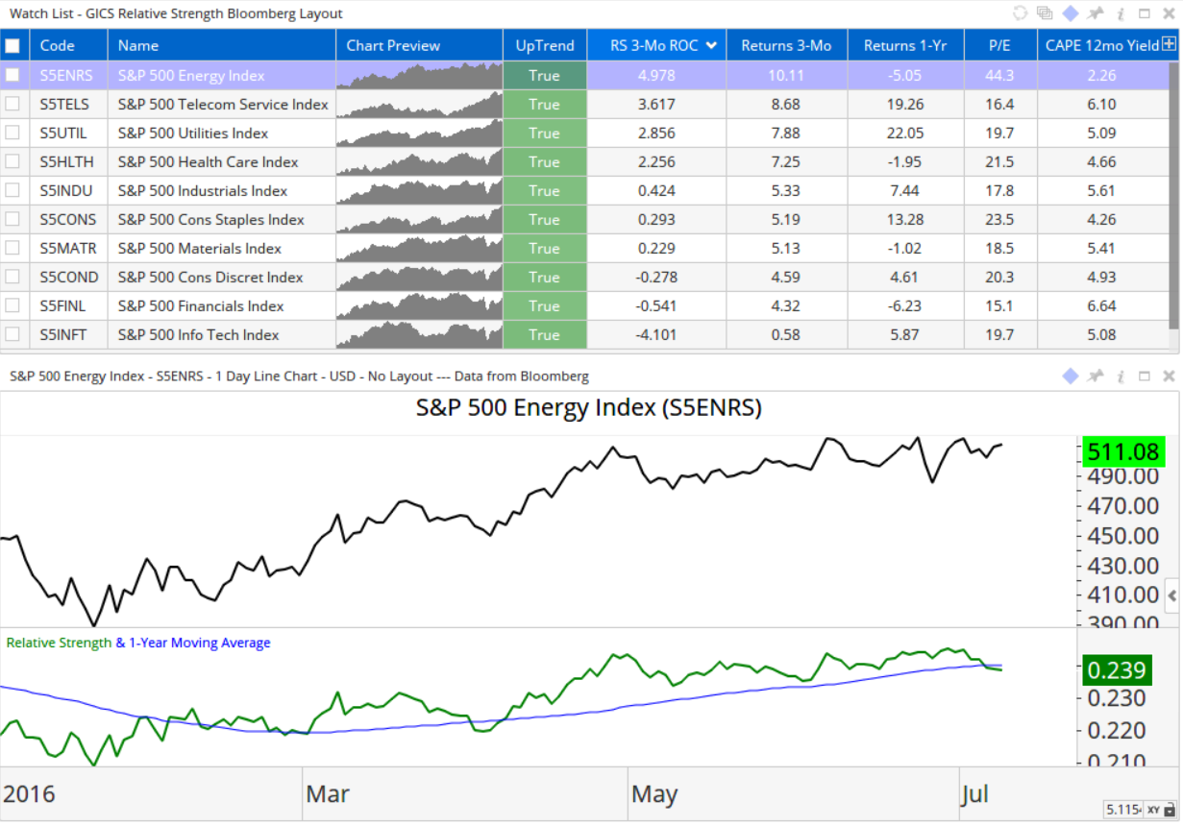
Task: Click the 5.115 coordinate readout field
Action: pos(1123,811)
